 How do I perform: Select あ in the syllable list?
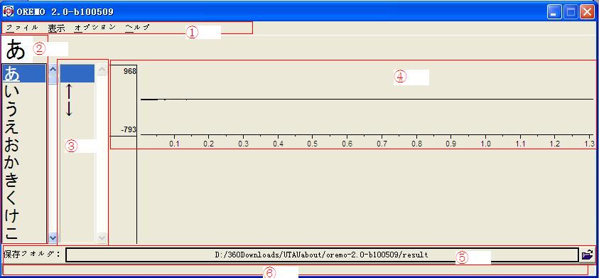click(24, 74)
